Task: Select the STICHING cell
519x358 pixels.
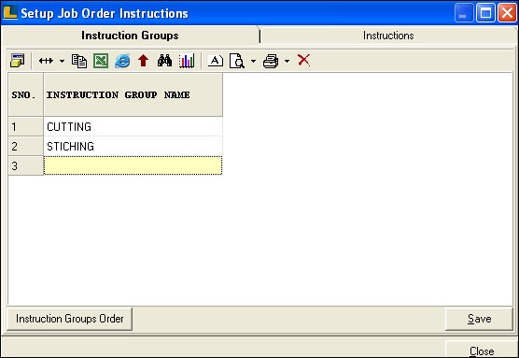Action: [133, 146]
